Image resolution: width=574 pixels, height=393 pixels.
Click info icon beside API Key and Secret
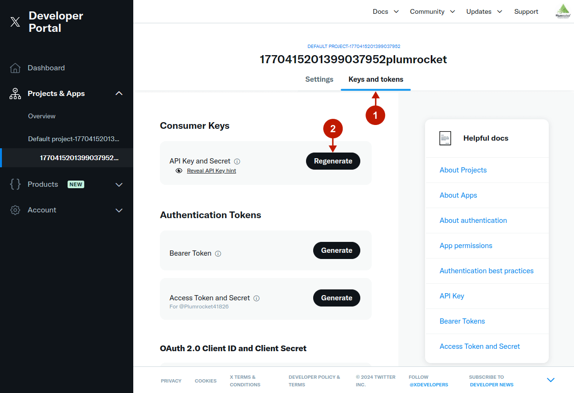237,162
